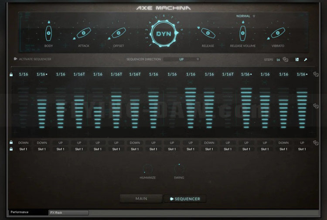This screenshot has height=220, width=327.
Task: Toggle step 3 direction UP
Action: coord(61,143)
